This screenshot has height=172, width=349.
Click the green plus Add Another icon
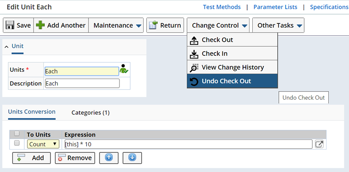click(40, 25)
